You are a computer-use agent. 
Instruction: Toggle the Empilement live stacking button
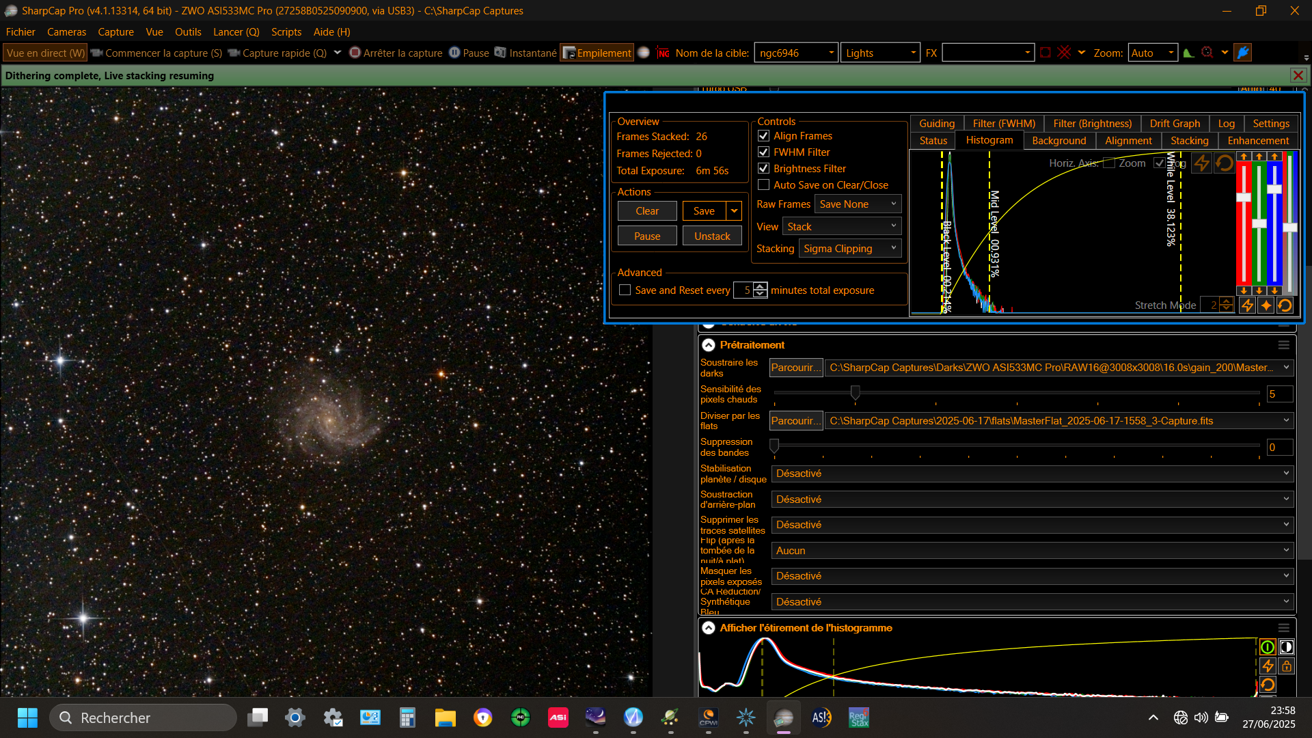[597, 53]
